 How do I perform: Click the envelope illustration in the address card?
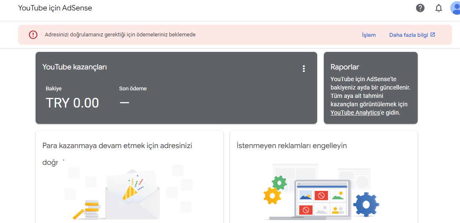tap(132, 195)
